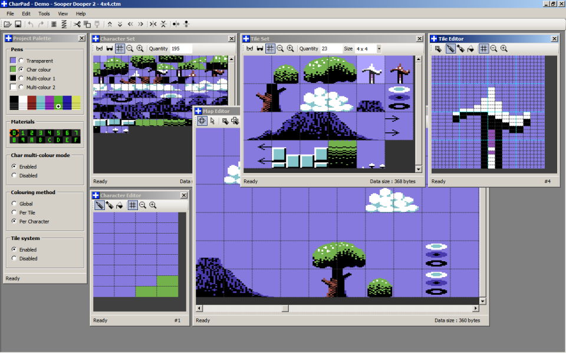The height and width of the screenshot is (353, 566).
Task: Click the Map Editor horizontal scrollbar thumb
Action: coord(285,308)
